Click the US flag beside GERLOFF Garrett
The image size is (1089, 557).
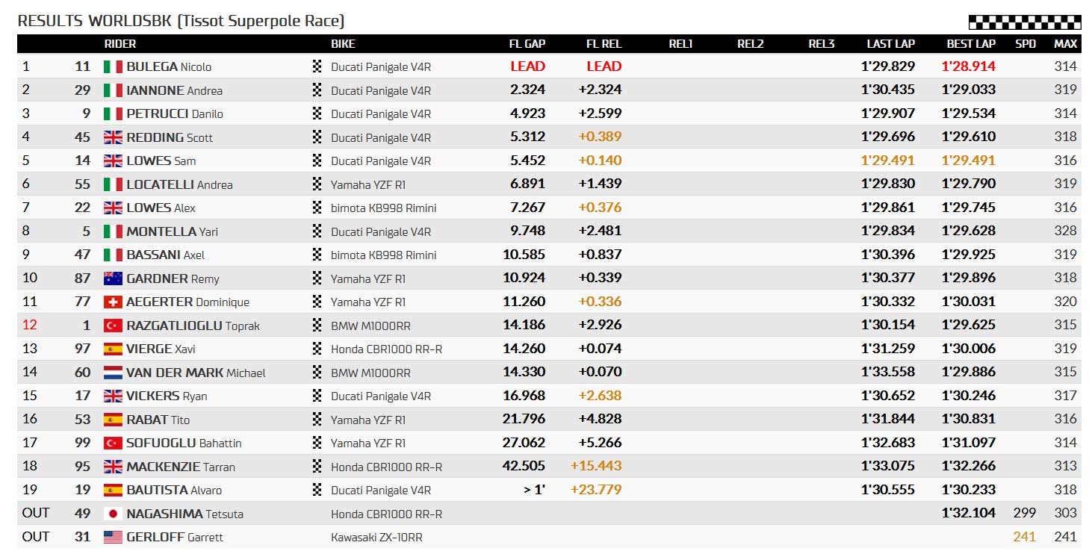coord(112,537)
